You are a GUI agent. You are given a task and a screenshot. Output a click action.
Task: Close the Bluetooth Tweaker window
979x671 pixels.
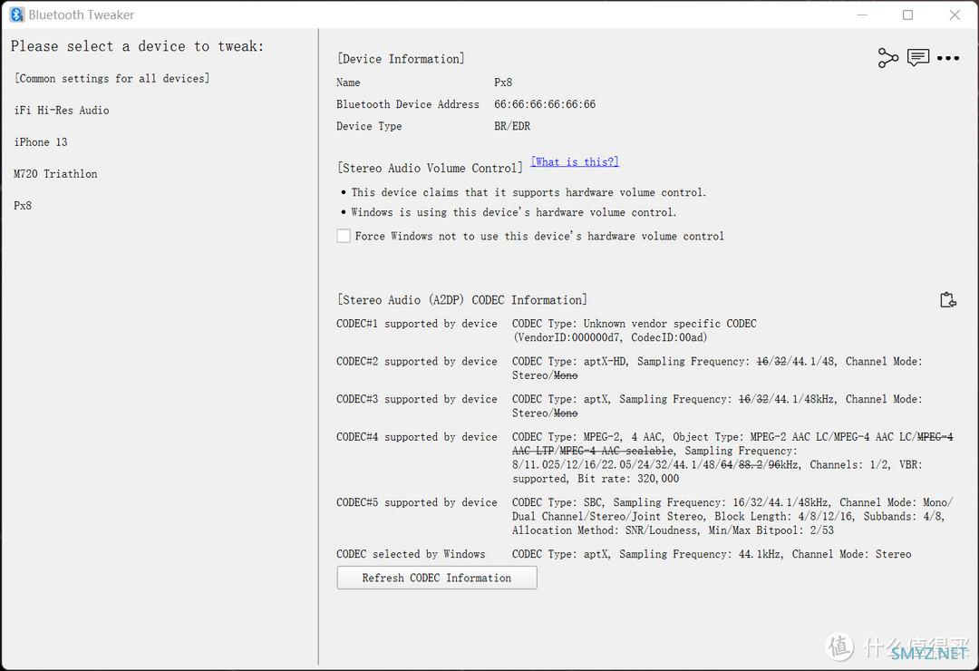click(955, 15)
